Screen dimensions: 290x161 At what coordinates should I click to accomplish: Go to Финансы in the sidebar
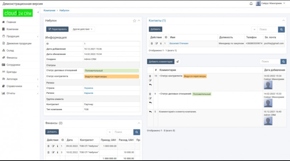click(12, 58)
